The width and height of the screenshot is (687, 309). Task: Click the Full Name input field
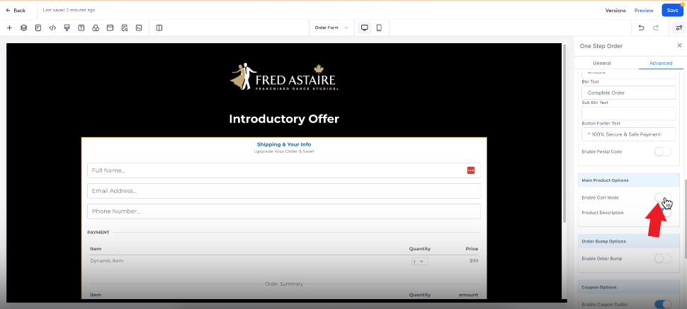click(283, 170)
